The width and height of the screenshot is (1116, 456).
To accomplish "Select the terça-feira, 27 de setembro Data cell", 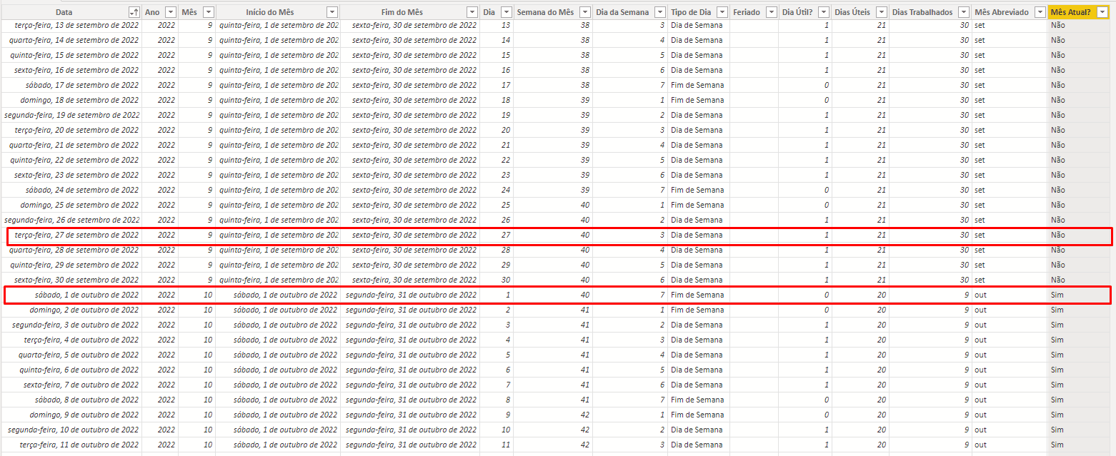I will click(76, 235).
